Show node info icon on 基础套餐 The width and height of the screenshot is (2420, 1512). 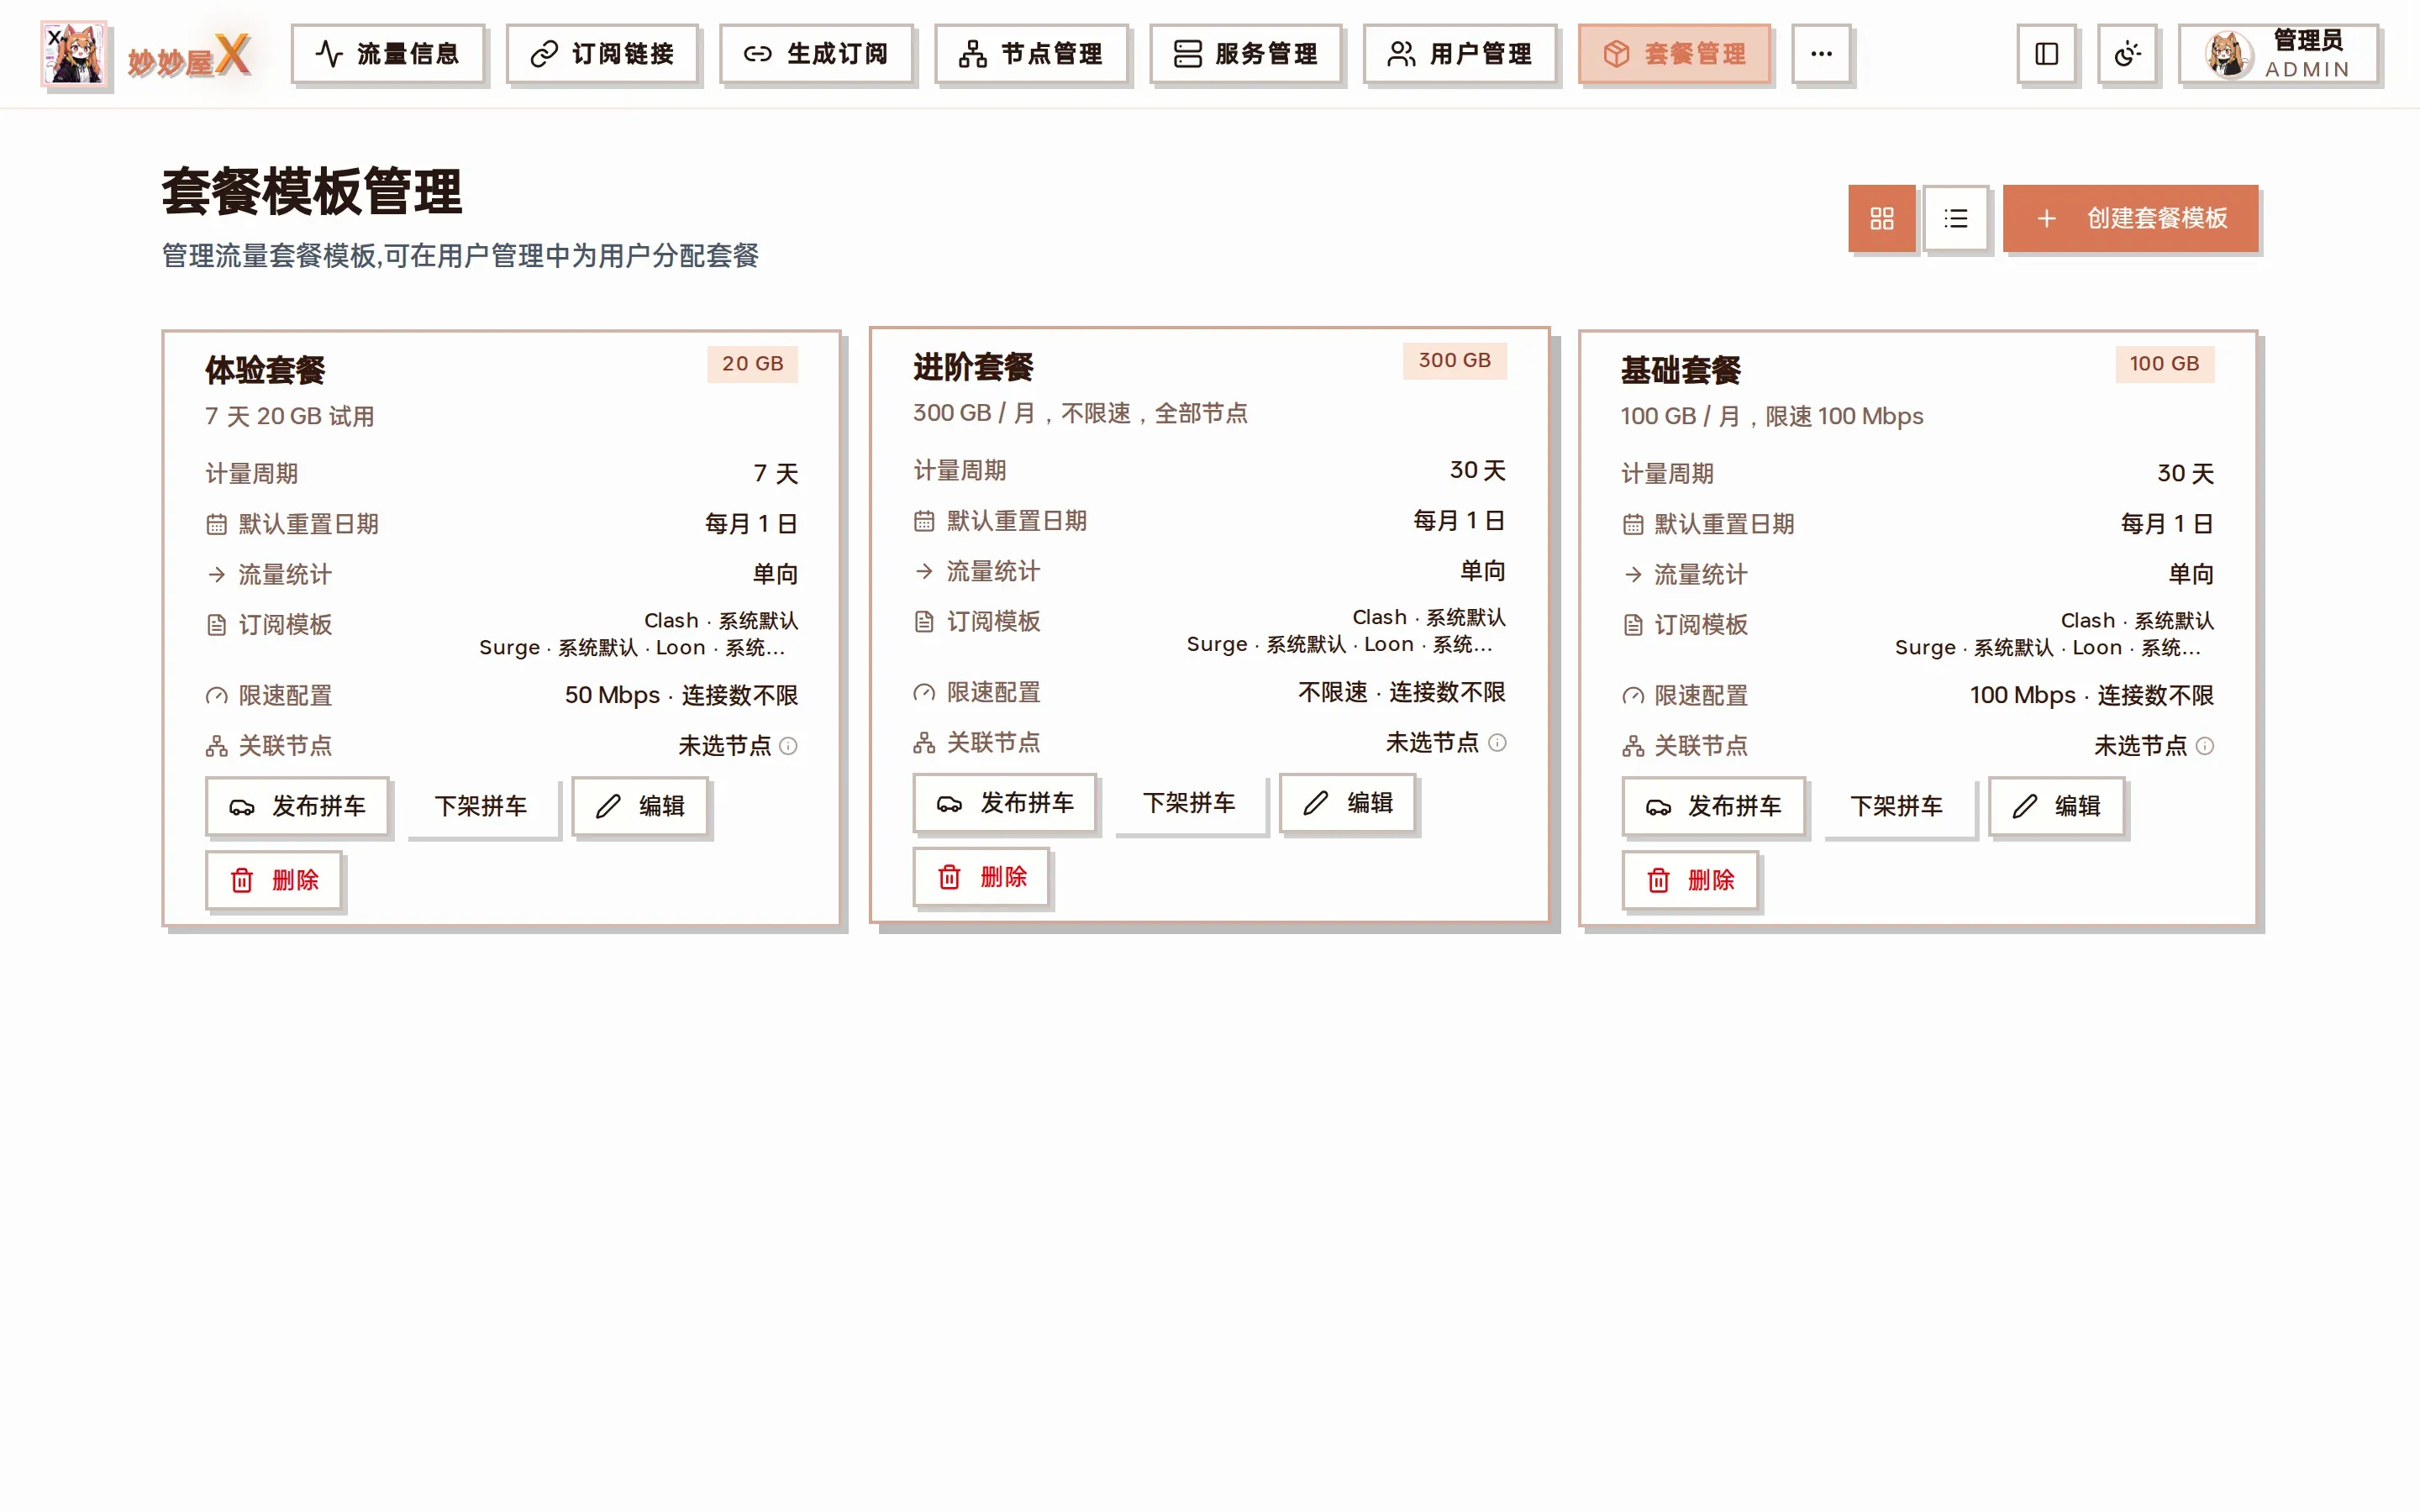coord(2205,746)
